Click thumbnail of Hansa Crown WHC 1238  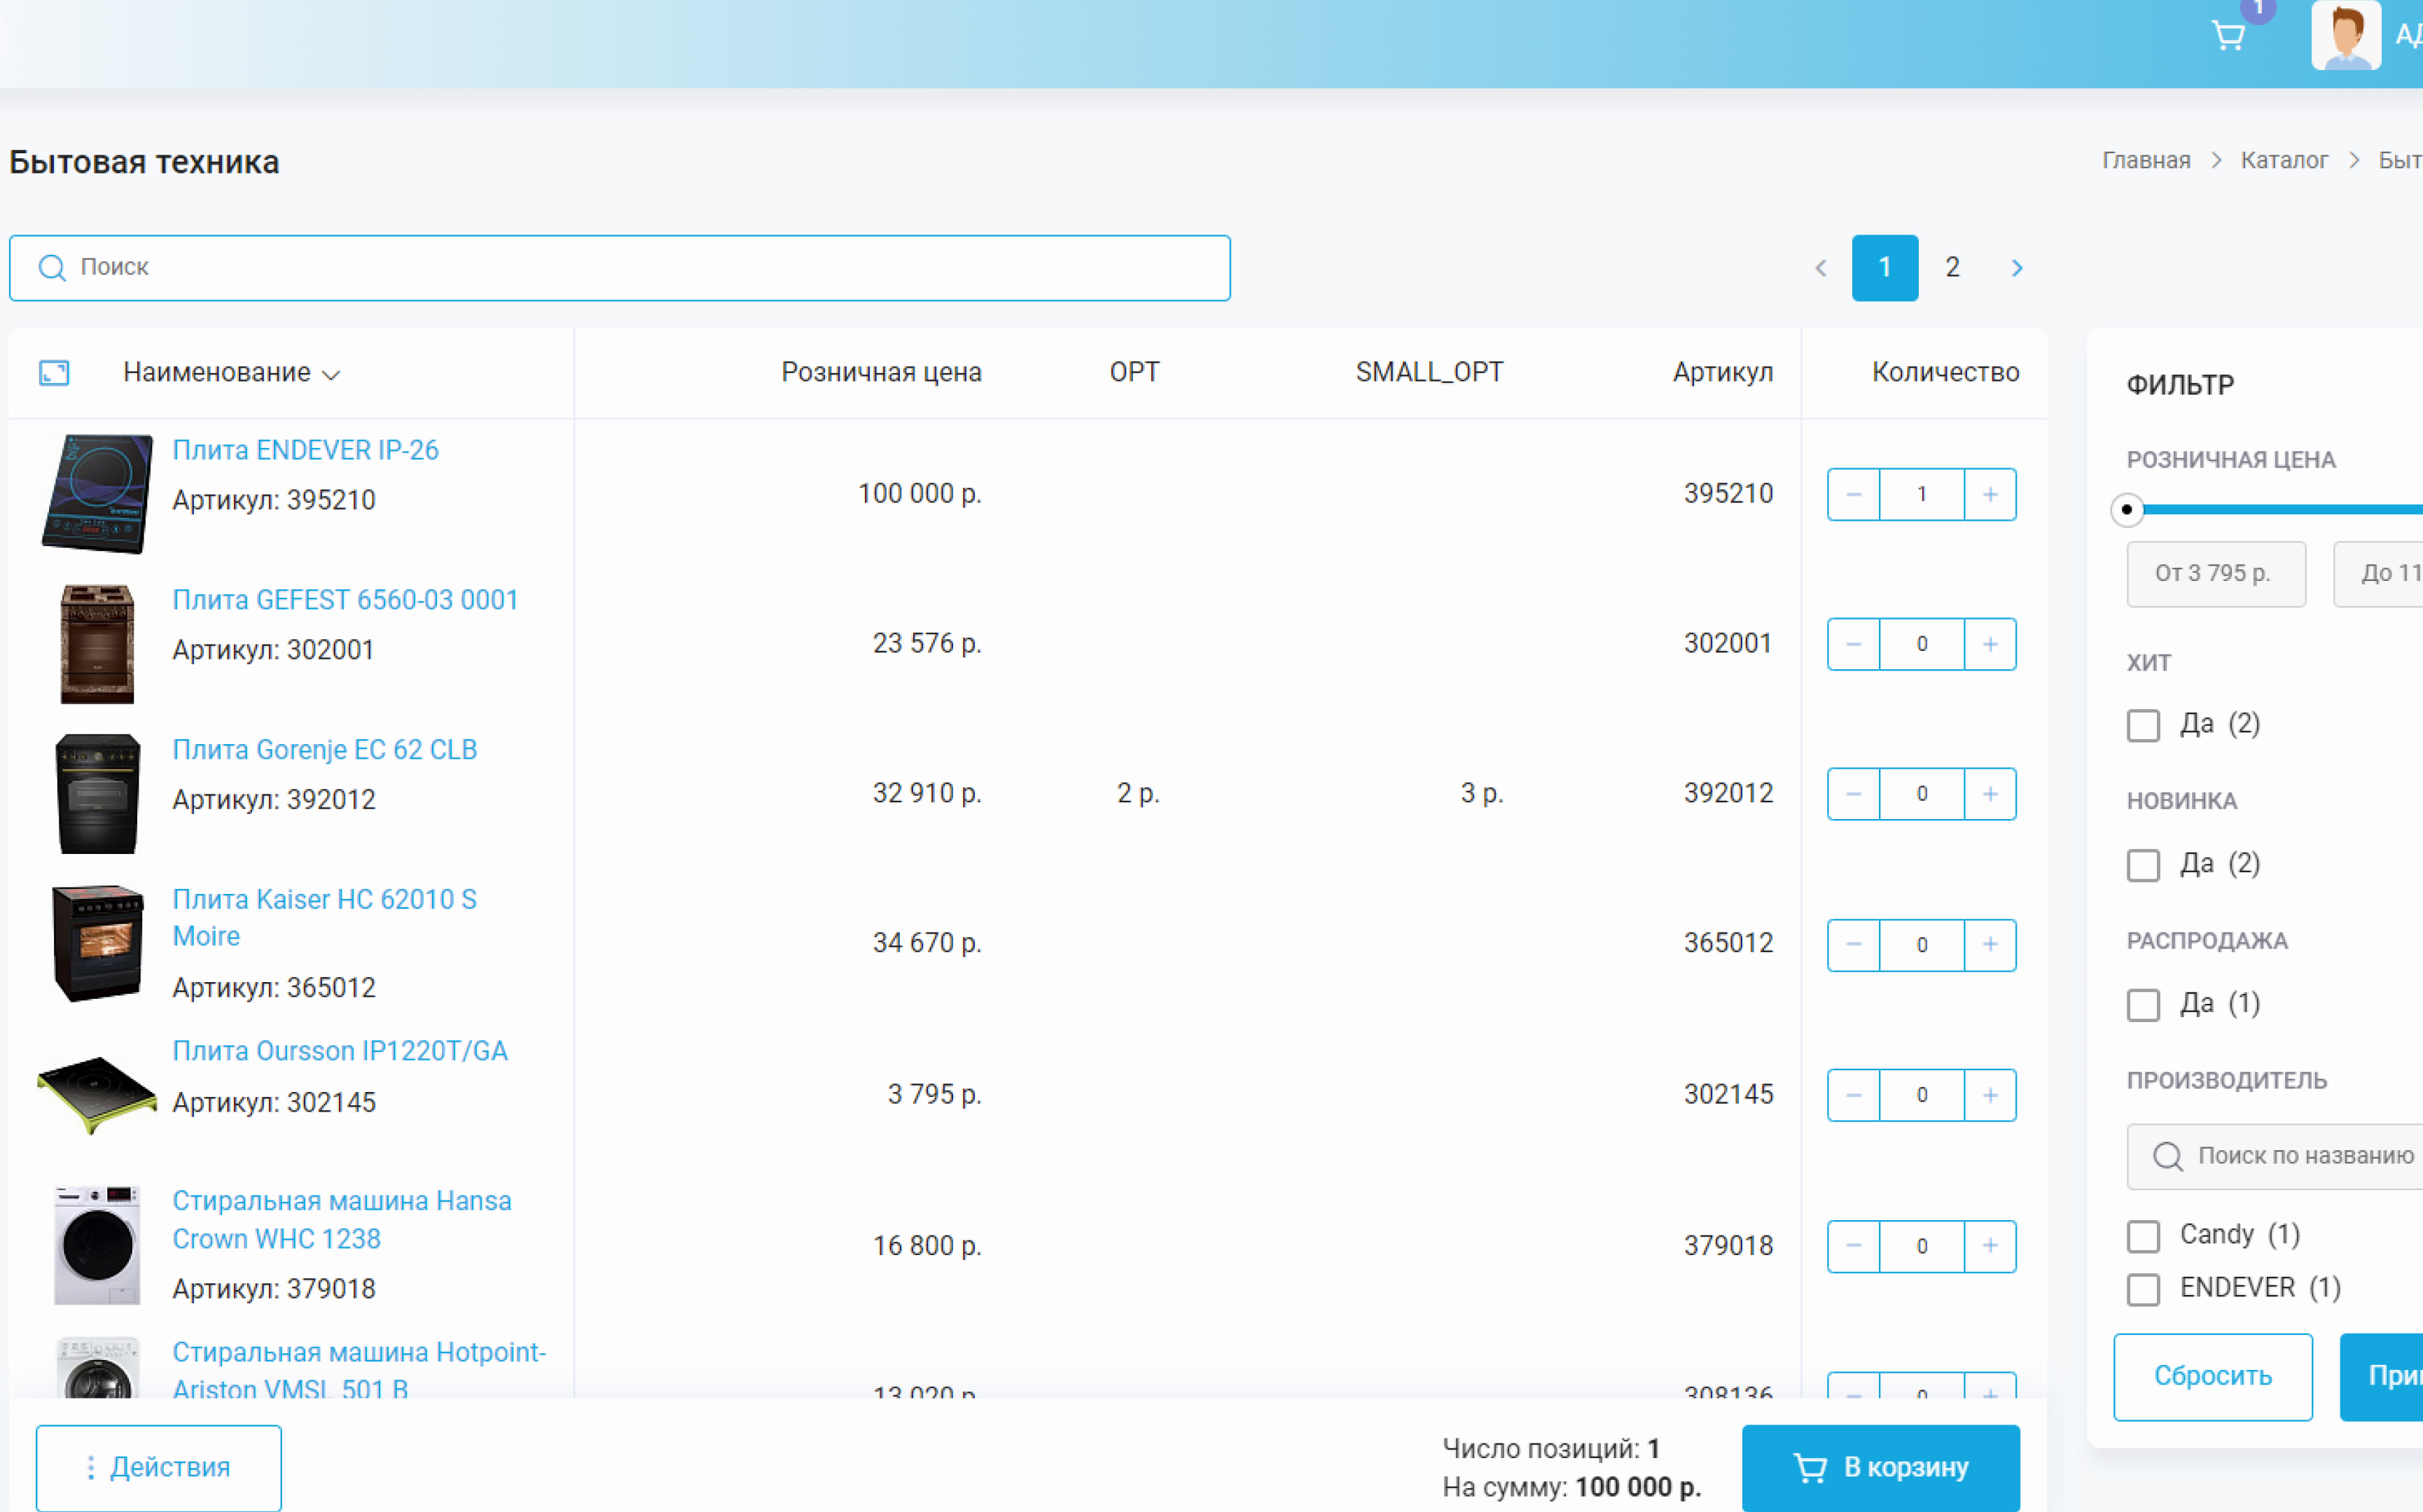97,1245
